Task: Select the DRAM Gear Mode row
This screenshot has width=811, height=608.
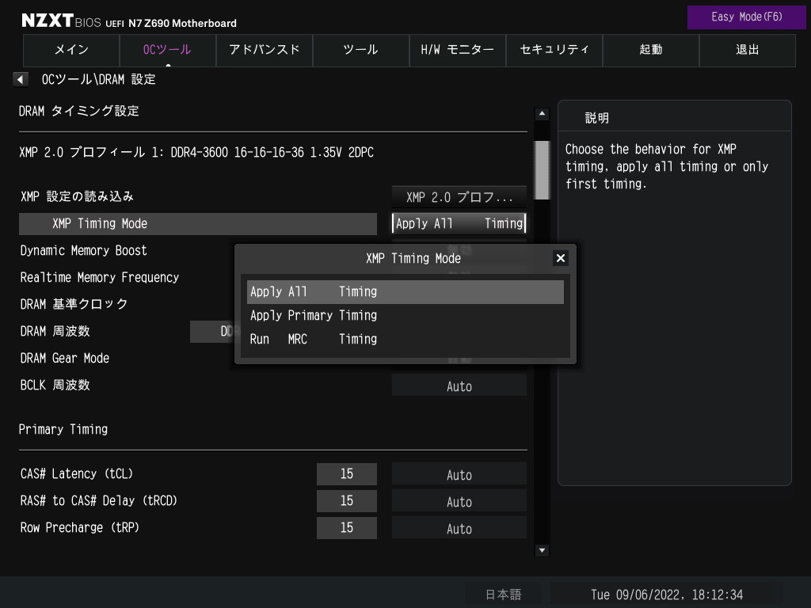Action: coord(65,359)
